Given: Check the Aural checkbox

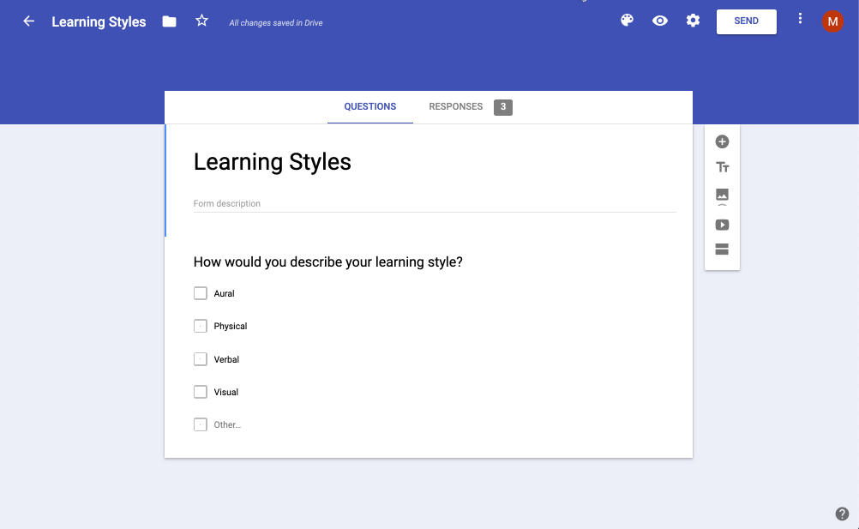Looking at the screenshot, I should [201, 293].
